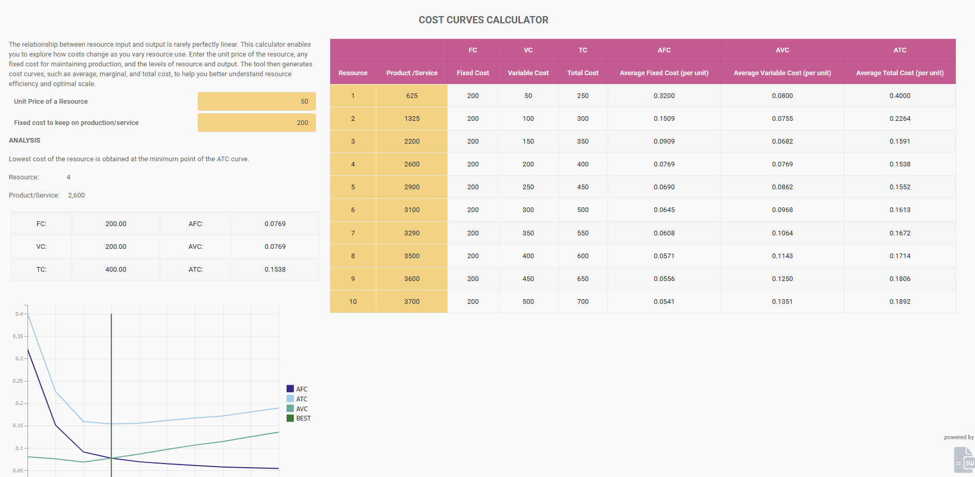975x477 pixels.
Task: Select the Resource cell with value 1
Action: click(x=353, y=96)
